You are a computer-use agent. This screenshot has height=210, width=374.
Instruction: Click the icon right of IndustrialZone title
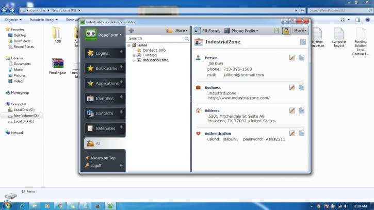303,42
